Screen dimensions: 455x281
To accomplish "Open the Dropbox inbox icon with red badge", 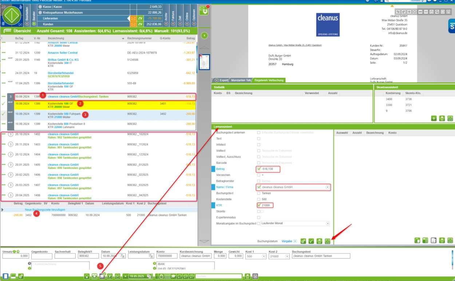I will coord(204,11).
